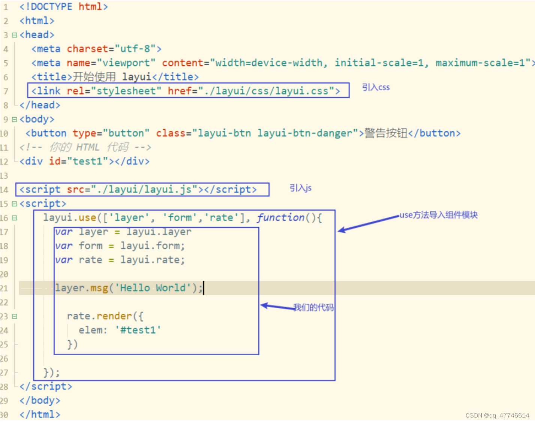The height and width of the screenshot is (422, 535).
Task: Collapse the rate.render block fold marker
Action: coord(14,316)
